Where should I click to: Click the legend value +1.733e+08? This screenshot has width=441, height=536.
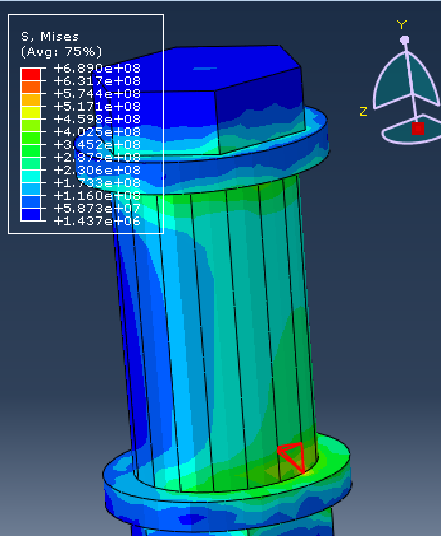coord(97,183)
